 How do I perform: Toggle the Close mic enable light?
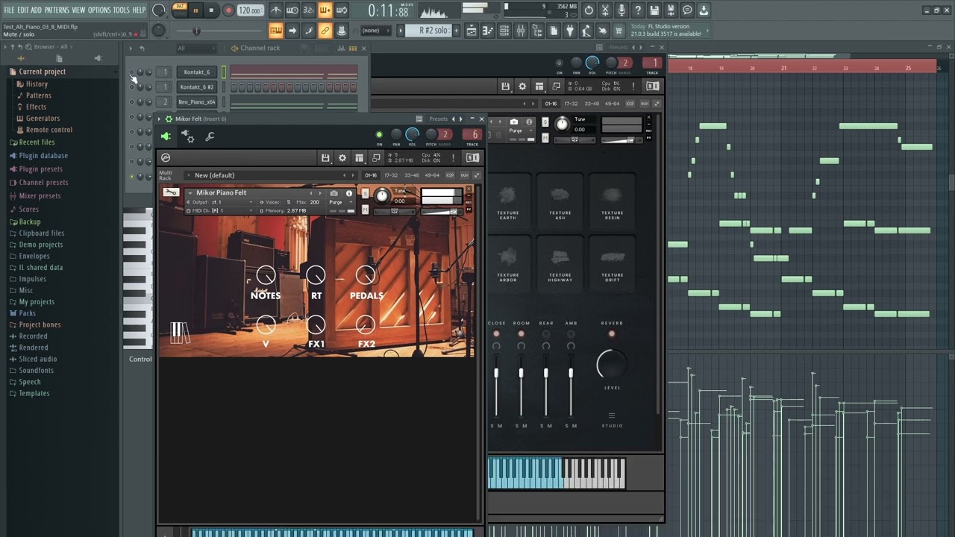coord(496,333)
